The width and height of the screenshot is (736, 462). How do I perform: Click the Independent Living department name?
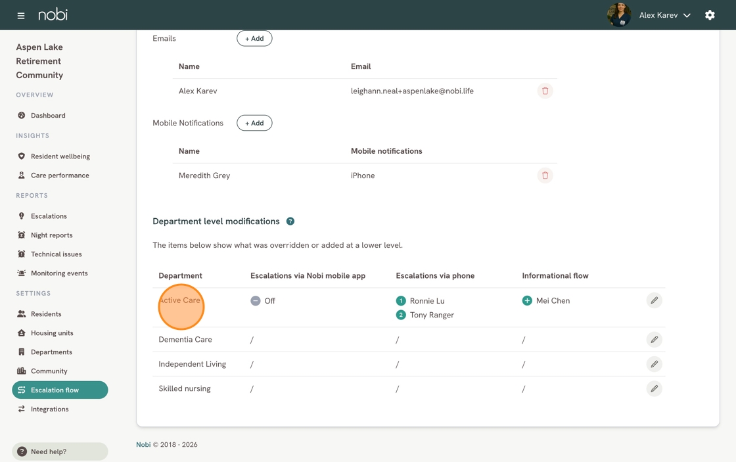coord(193,364)
